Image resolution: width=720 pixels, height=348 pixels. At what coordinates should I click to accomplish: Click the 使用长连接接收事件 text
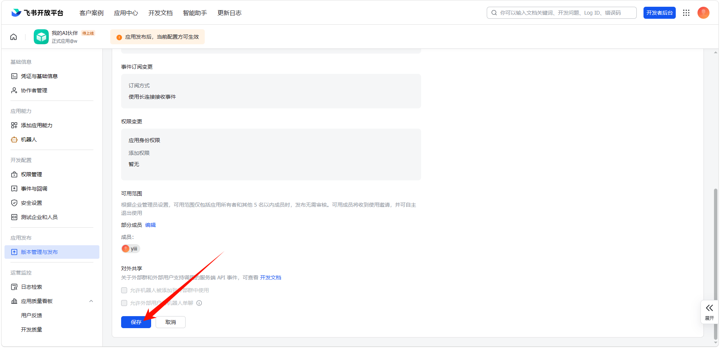point(152,97)
